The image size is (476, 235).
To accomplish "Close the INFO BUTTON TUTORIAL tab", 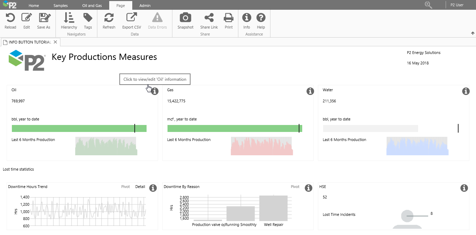I will pyautogui.click(x=55, y=42).
